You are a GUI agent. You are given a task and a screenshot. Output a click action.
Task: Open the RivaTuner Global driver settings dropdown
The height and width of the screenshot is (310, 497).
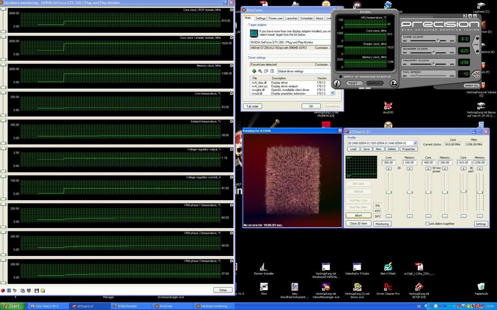[304, 71]
